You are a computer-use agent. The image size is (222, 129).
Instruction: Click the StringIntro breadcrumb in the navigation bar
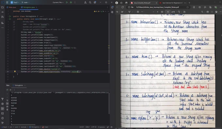(34, 127)
